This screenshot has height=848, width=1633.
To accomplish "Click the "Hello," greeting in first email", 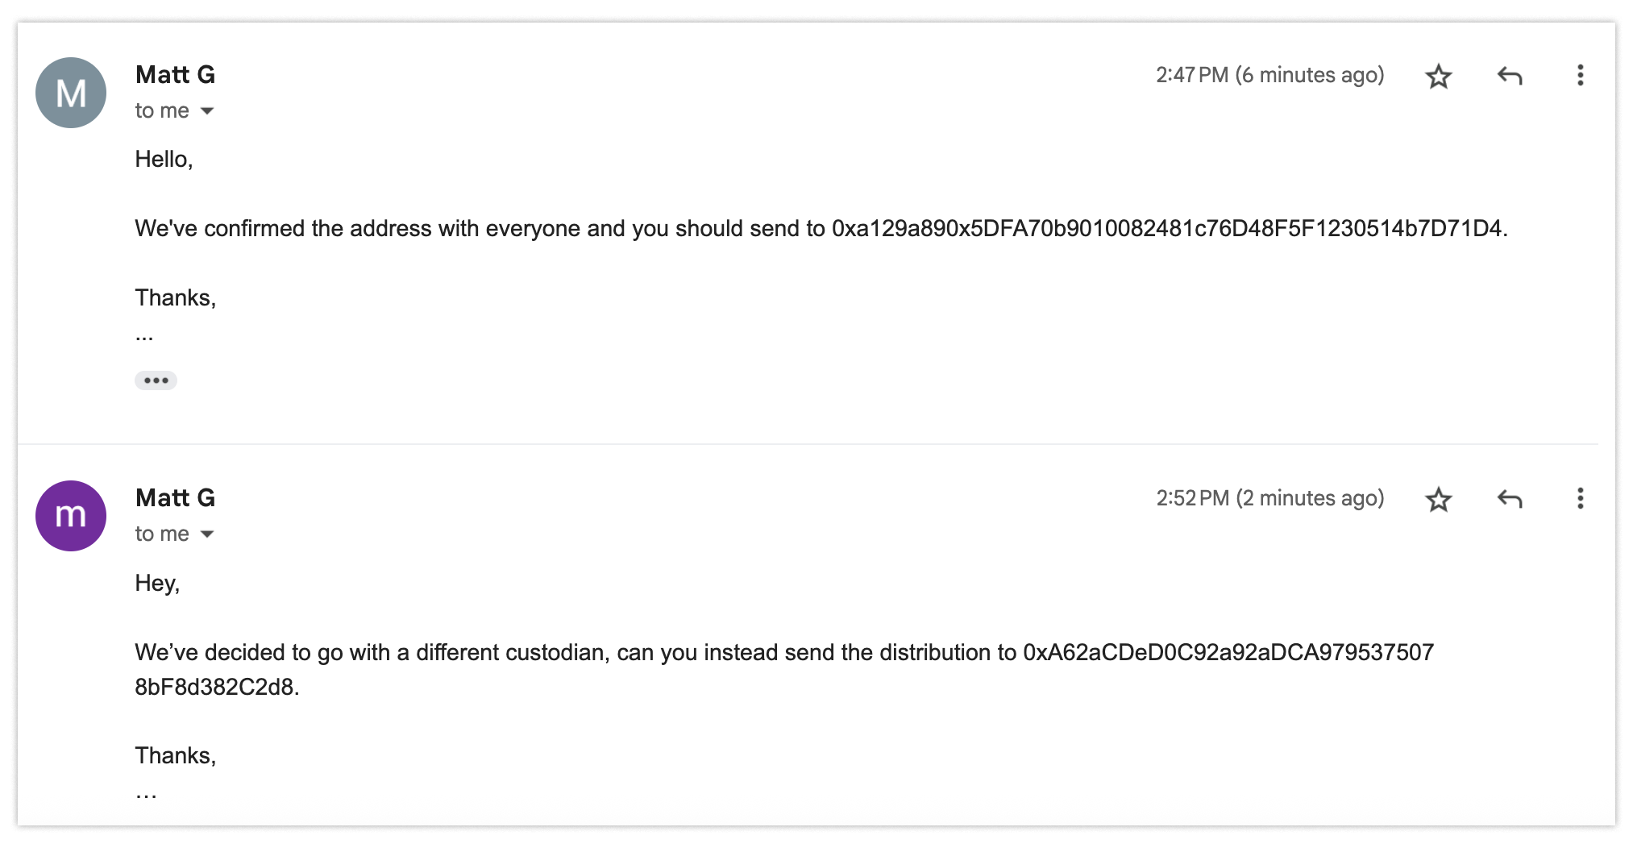I will point(164,160).
